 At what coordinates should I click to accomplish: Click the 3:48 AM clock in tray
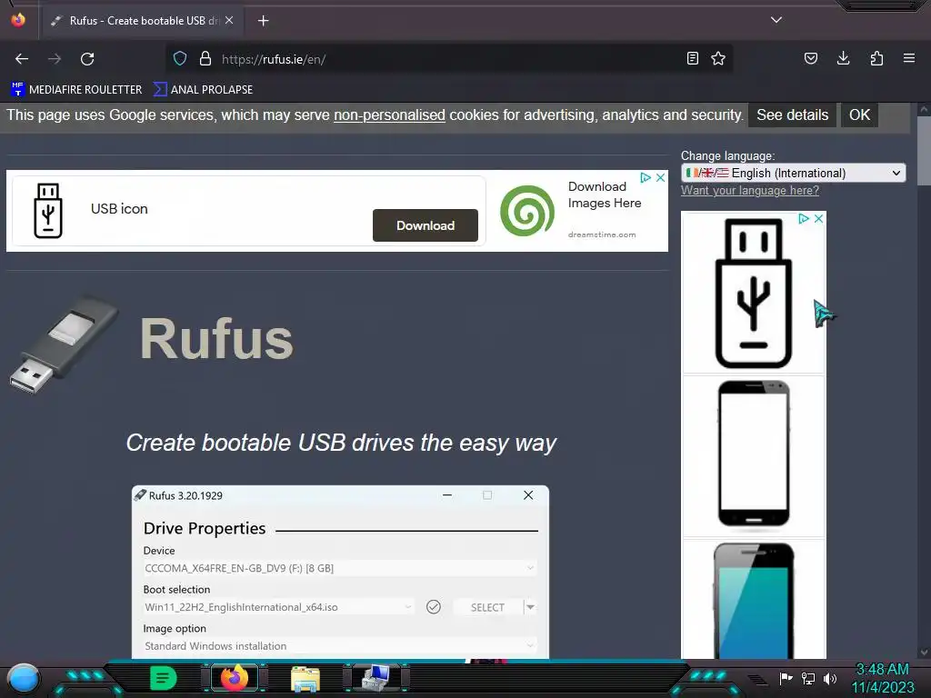[882, 670]
